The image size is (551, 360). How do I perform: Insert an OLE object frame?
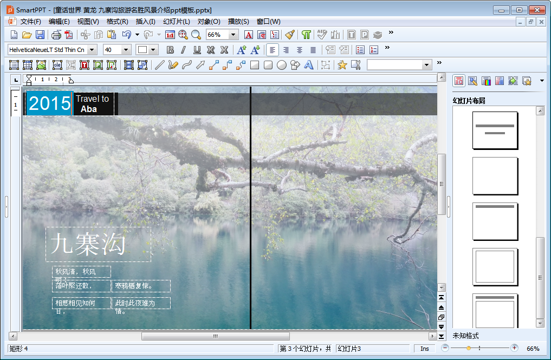click(x=57, y=65)
